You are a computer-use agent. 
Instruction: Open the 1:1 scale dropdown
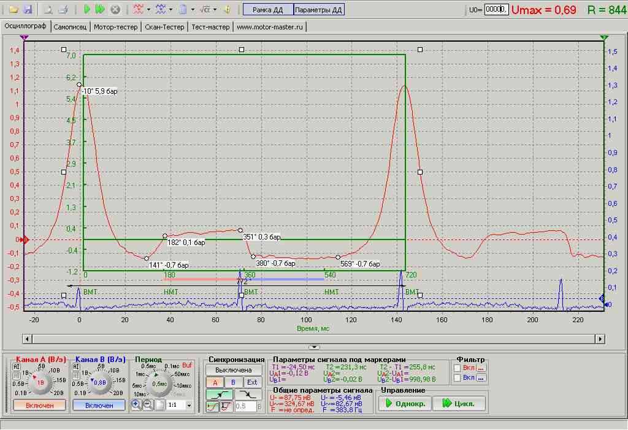[189, 405]
